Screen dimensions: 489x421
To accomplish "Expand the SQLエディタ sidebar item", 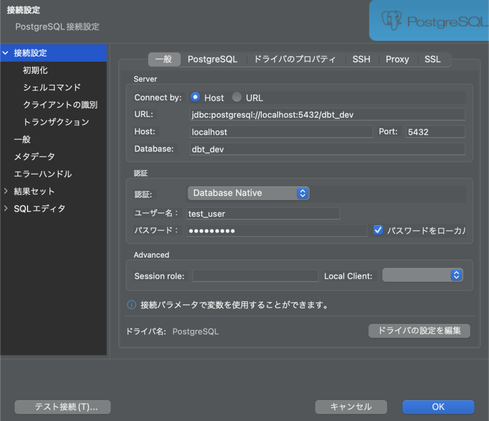I will 5,208.
